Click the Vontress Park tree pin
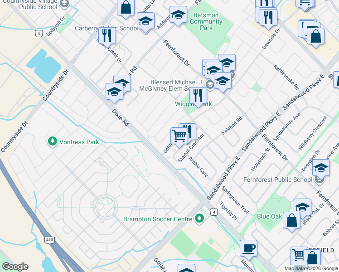The image size is (339, 272). 52,141
